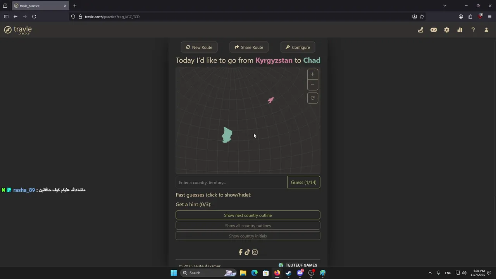Click the padlock site security icon
Screen dimensions: 496x279
point(80,17)
